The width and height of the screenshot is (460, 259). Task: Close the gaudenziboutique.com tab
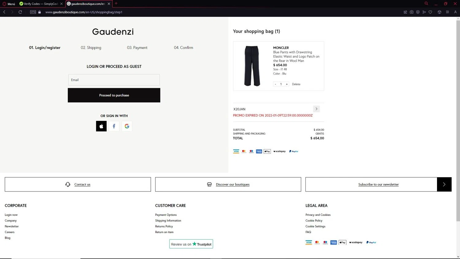tap(109, 4)
